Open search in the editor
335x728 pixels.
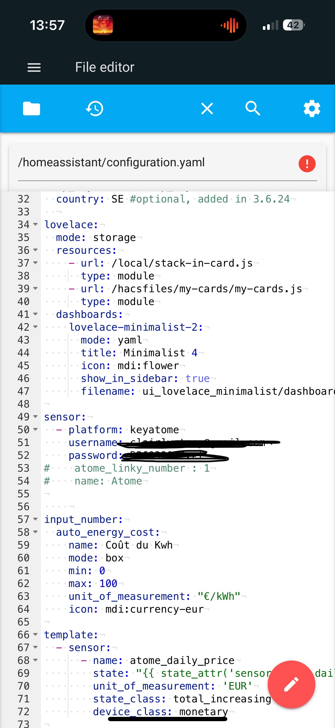[253, 108]
